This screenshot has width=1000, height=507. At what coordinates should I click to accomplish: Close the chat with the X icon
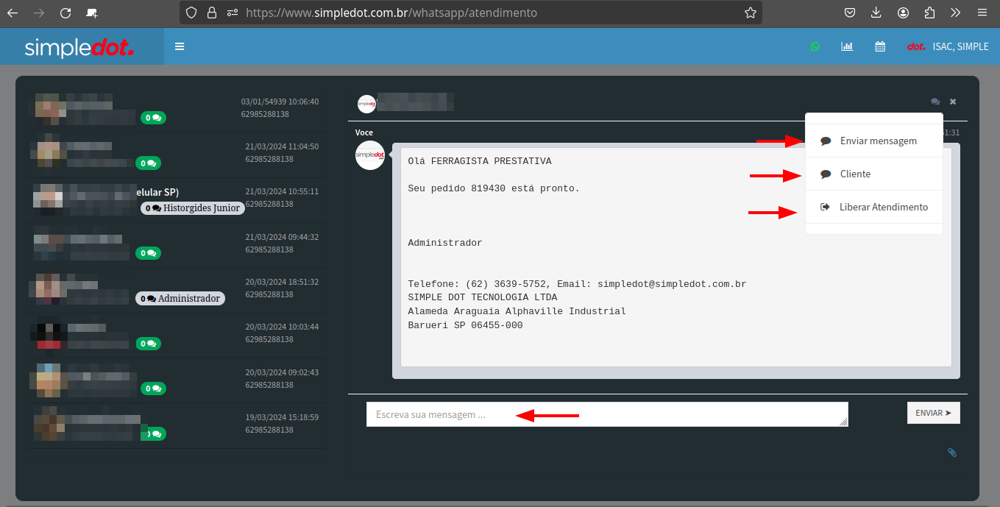point(953,102)
